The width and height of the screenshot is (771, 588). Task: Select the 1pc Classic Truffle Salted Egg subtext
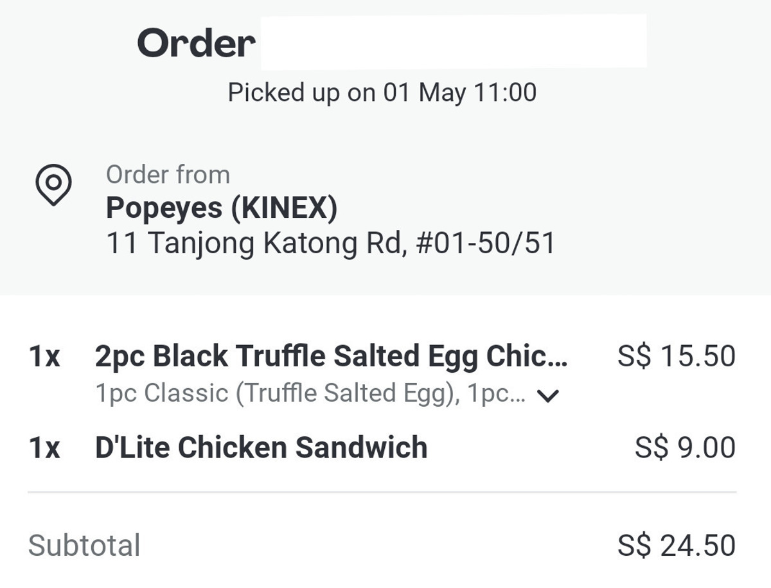(310, 393)
